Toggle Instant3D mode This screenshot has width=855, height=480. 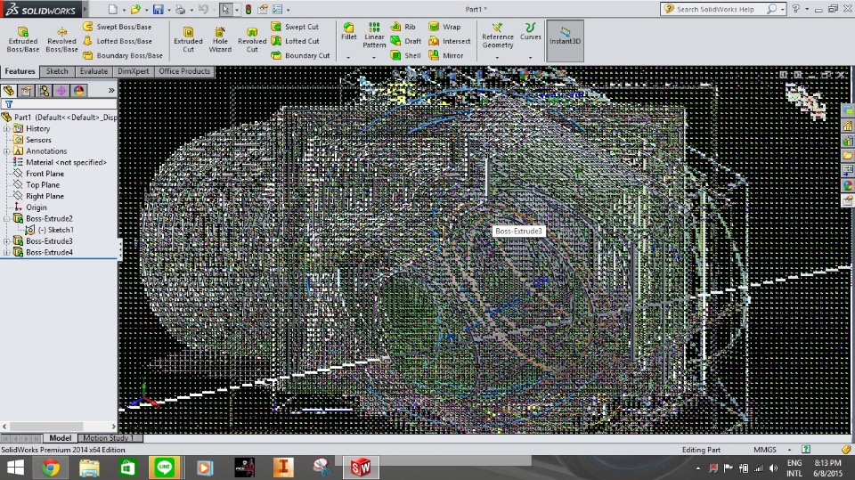[x=565, y=40]
